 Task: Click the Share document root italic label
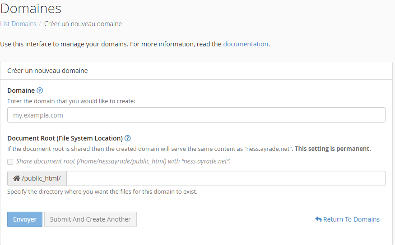[123, 161]
